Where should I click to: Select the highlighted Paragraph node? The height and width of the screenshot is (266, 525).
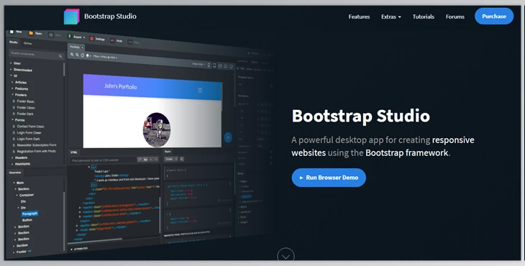click(x=29, y=214)
